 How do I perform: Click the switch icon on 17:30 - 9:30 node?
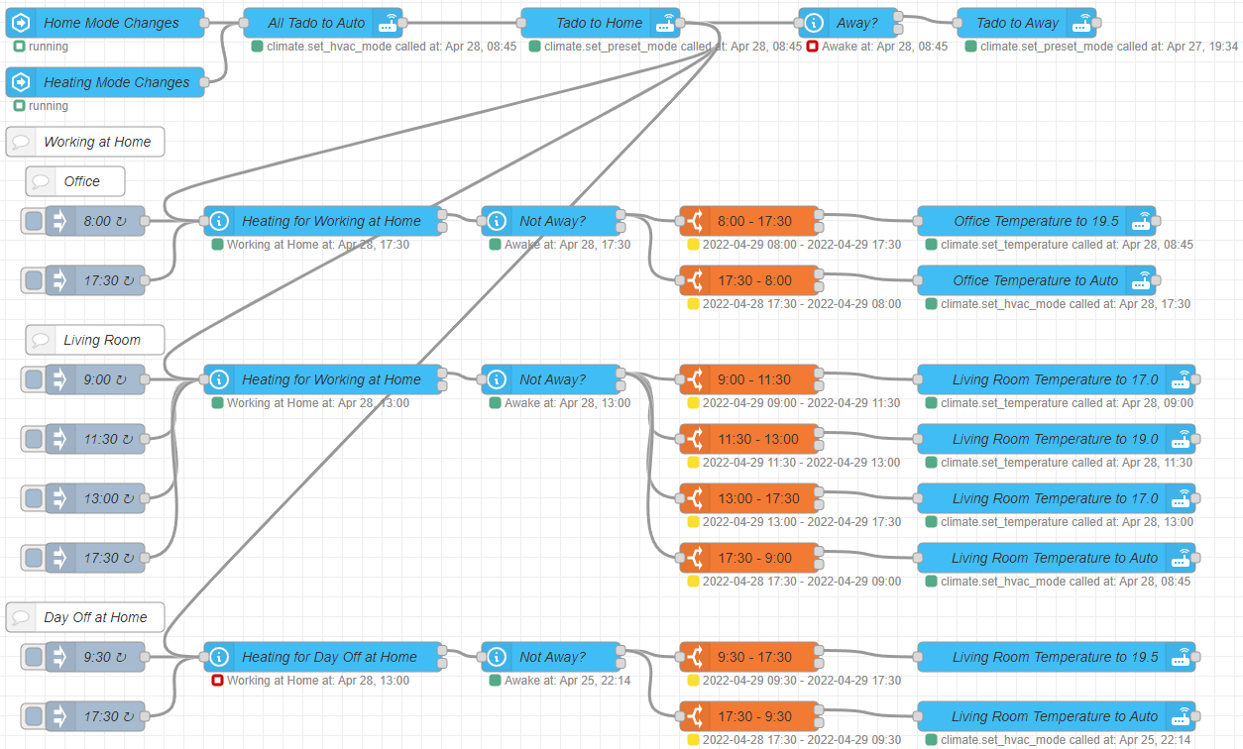pos(695,716)
